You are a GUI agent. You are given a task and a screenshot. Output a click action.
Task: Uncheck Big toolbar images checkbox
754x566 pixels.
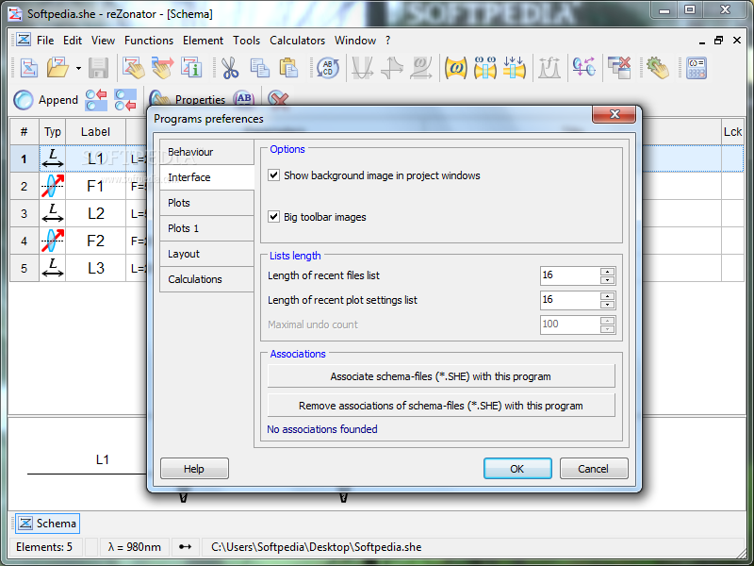click(273, 217)
